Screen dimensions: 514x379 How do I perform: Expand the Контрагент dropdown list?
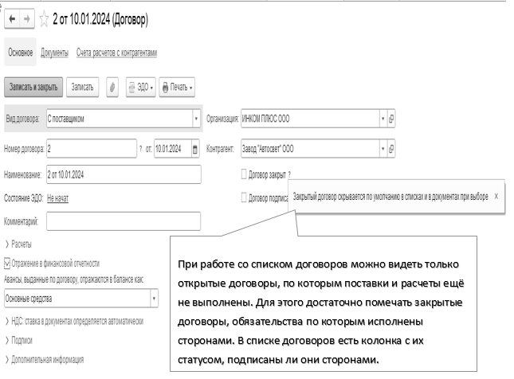point(383,149)
